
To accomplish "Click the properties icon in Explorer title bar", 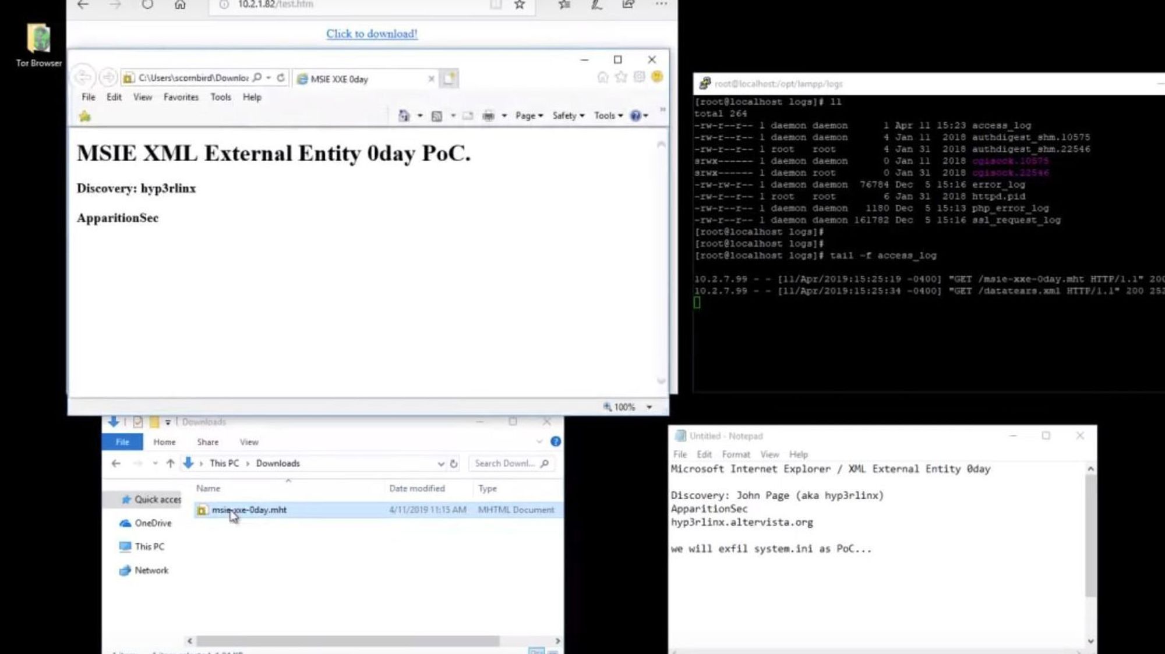I will click(137, 422).
